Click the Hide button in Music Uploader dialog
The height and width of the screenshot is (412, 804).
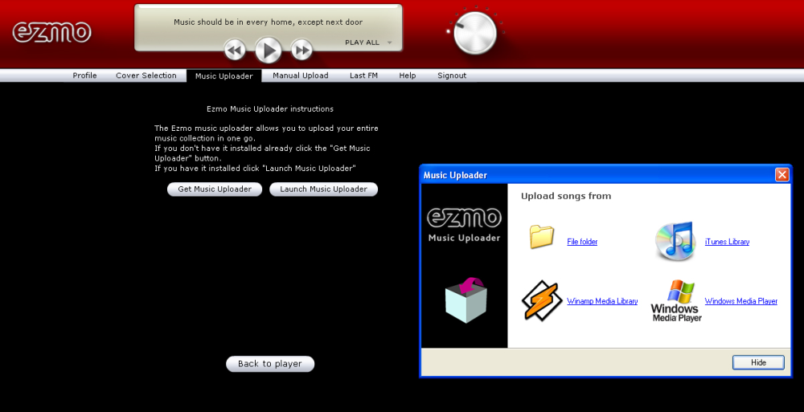758,362
